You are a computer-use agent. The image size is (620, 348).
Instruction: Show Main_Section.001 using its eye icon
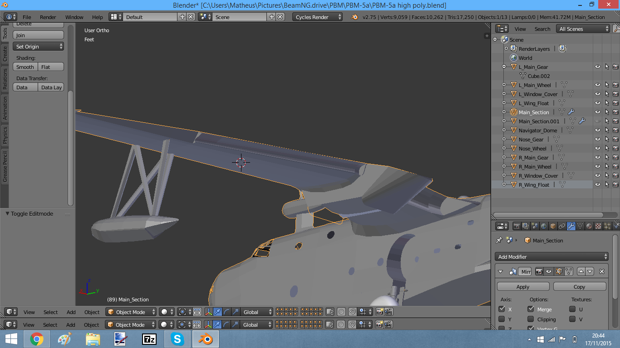pos(598,121)
